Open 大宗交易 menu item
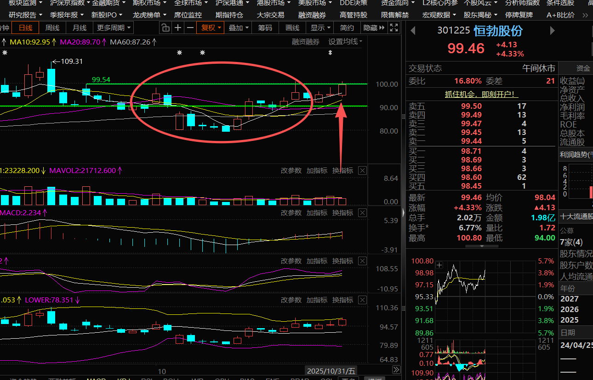The height and width of the screenshot is (380, 593). (271, 15)
